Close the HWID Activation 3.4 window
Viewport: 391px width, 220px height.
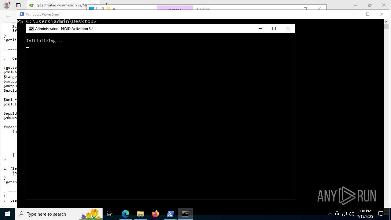288,28
